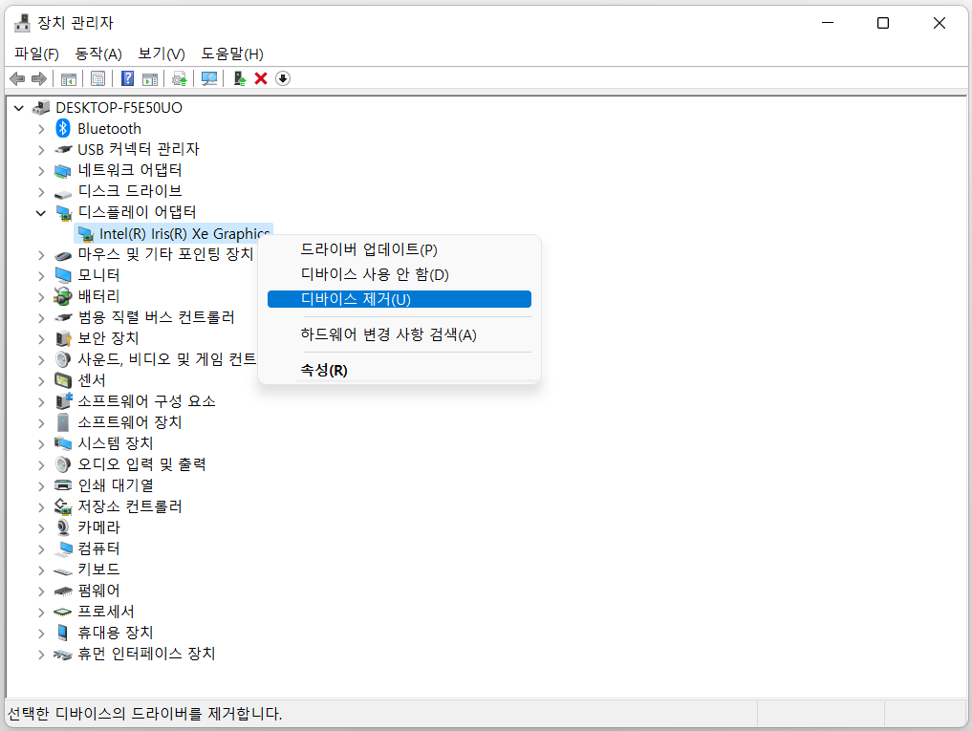The width and height of the screenshot is (972, 731).
Task: Collapse the 디스플레이 어댑터 tree node
Action: tap(40, 212)
